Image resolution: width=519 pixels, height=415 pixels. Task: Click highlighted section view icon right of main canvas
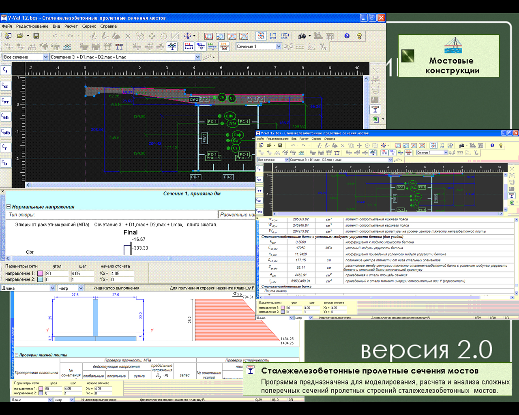click(x=375, y=109)
